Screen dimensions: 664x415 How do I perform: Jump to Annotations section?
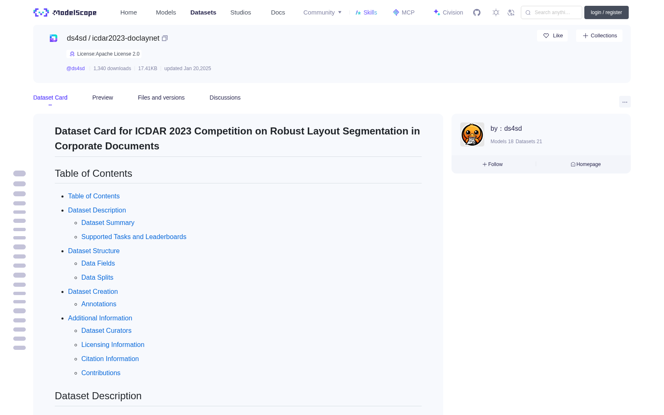coord(99,304)
